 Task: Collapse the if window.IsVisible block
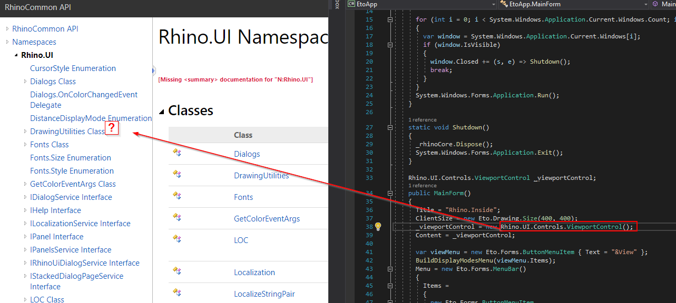(x=390, y=45)
